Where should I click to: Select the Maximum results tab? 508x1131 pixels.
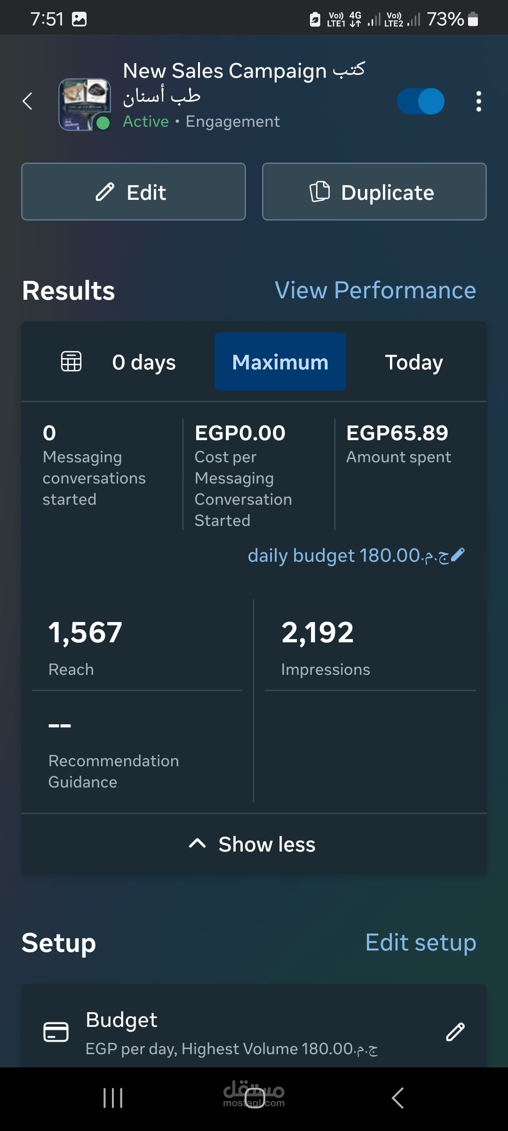tap(280, 362)
